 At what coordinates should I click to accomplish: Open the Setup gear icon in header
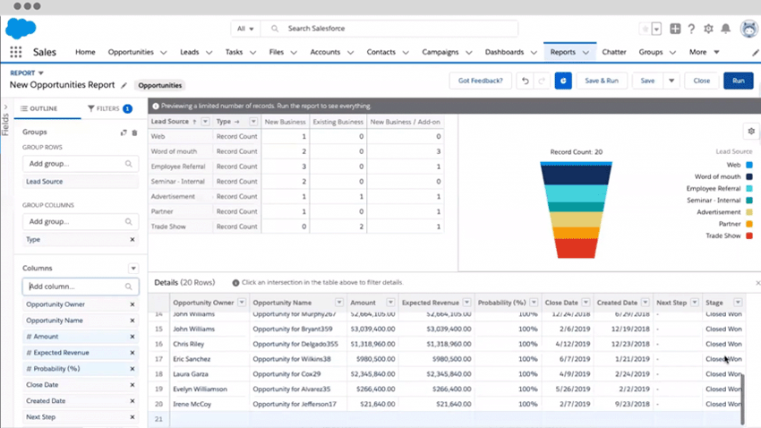point(708,29)
